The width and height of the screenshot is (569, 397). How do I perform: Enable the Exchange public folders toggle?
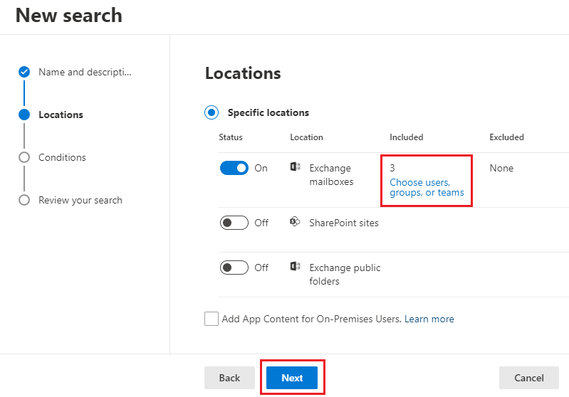(234, 268)
